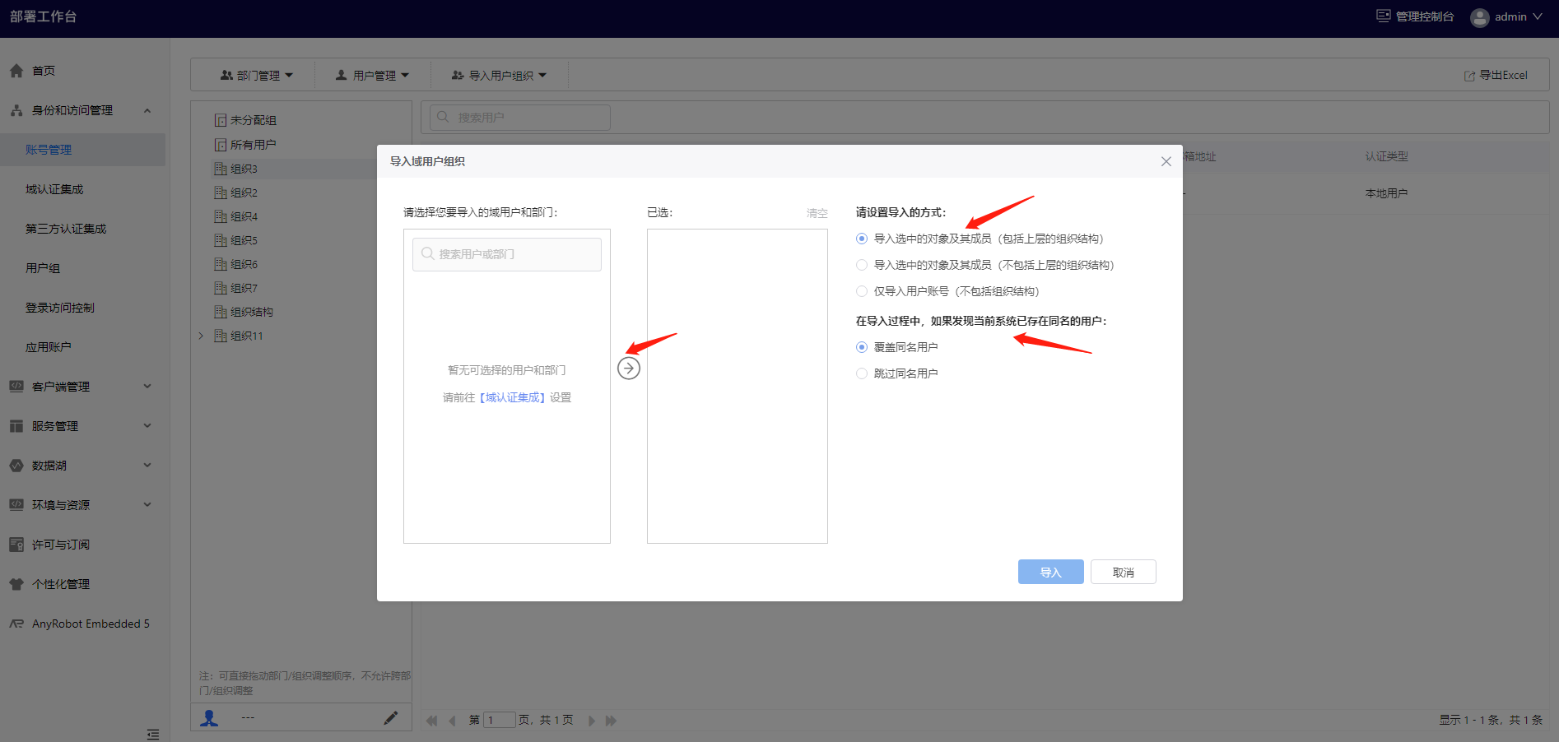
Task: Click the 搜索用户 search field
Action: [520, 117]
